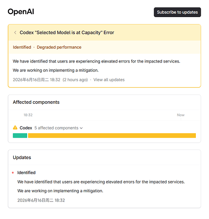Click the green operational segment of the Codex bar

(20, 135)
